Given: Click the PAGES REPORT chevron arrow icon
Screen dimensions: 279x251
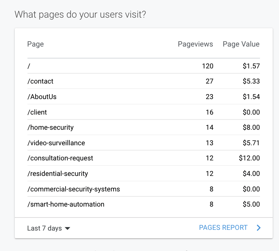Looking at the screenshot, I should [x=259, y=228].
